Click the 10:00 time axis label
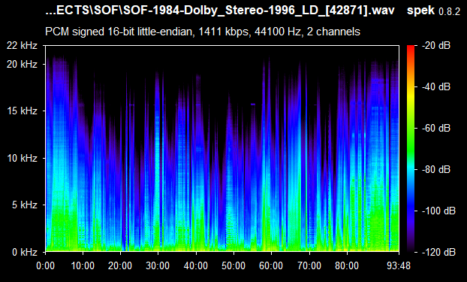Viewport: 467px width, 282px height. (83, 265)
